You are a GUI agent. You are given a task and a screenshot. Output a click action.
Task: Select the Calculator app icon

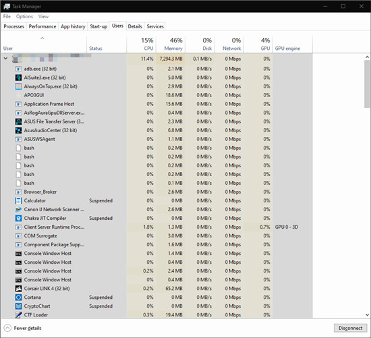[x=18, y=201]
